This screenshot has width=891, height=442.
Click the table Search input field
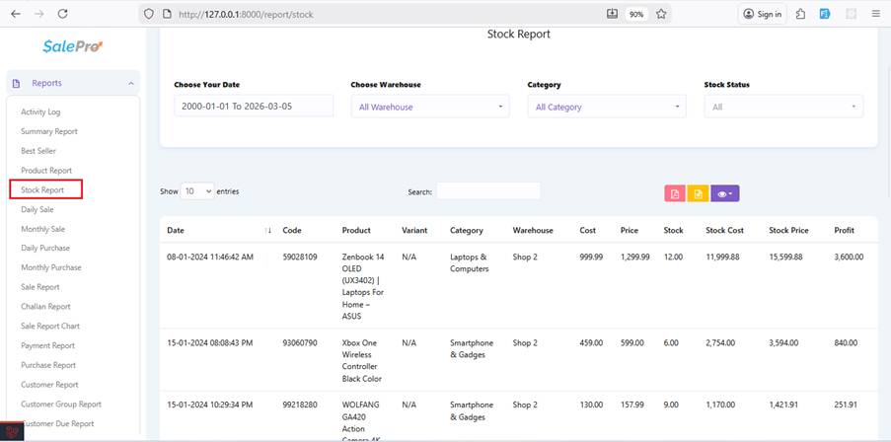487,191
